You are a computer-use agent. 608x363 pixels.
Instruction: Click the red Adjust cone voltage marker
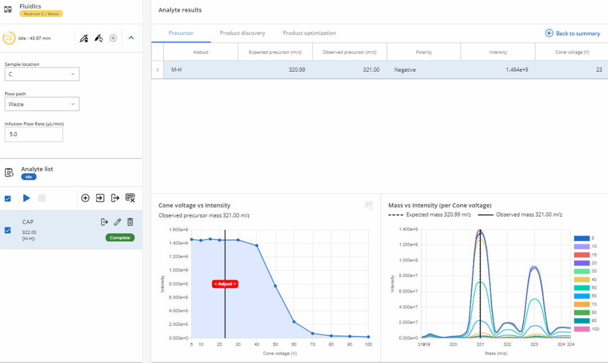click(225, 284)
